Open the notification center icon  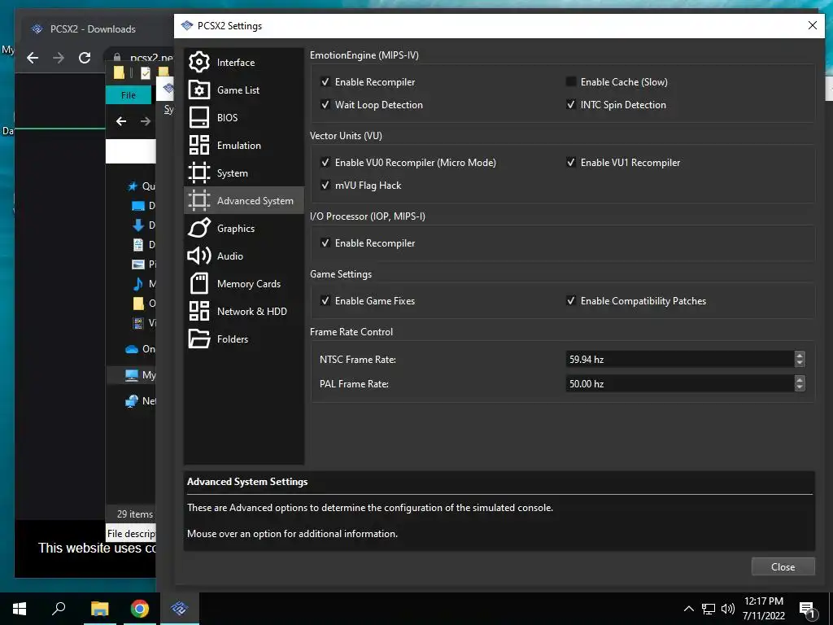click(x=807, y=609)
